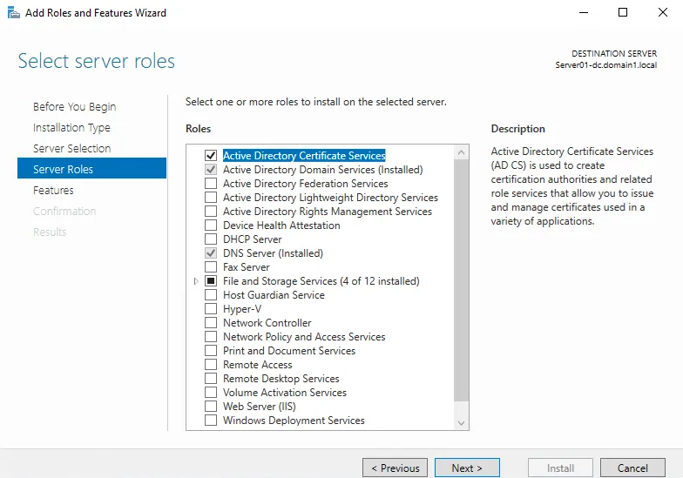Click the wizard icon in title bar

tap(13, 13)
